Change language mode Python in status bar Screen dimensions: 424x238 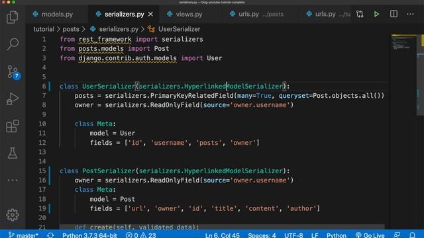337,235
